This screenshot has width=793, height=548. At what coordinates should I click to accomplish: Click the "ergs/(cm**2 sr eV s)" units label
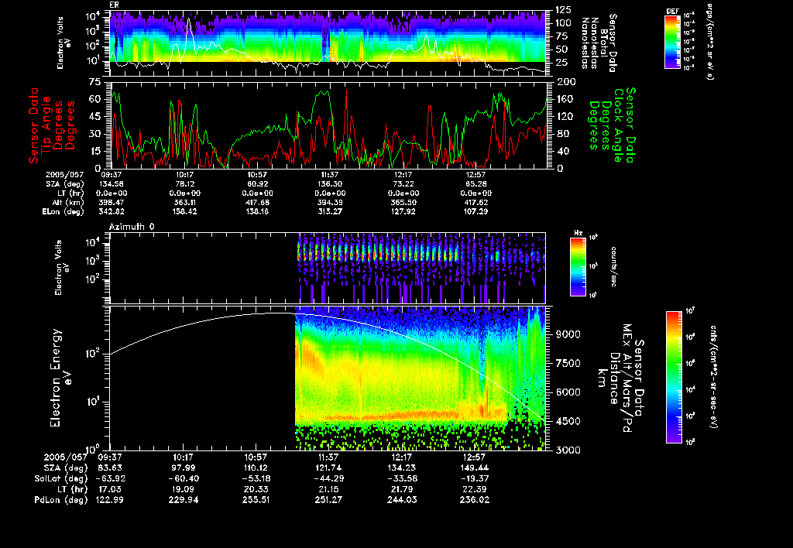click(709, 42)
